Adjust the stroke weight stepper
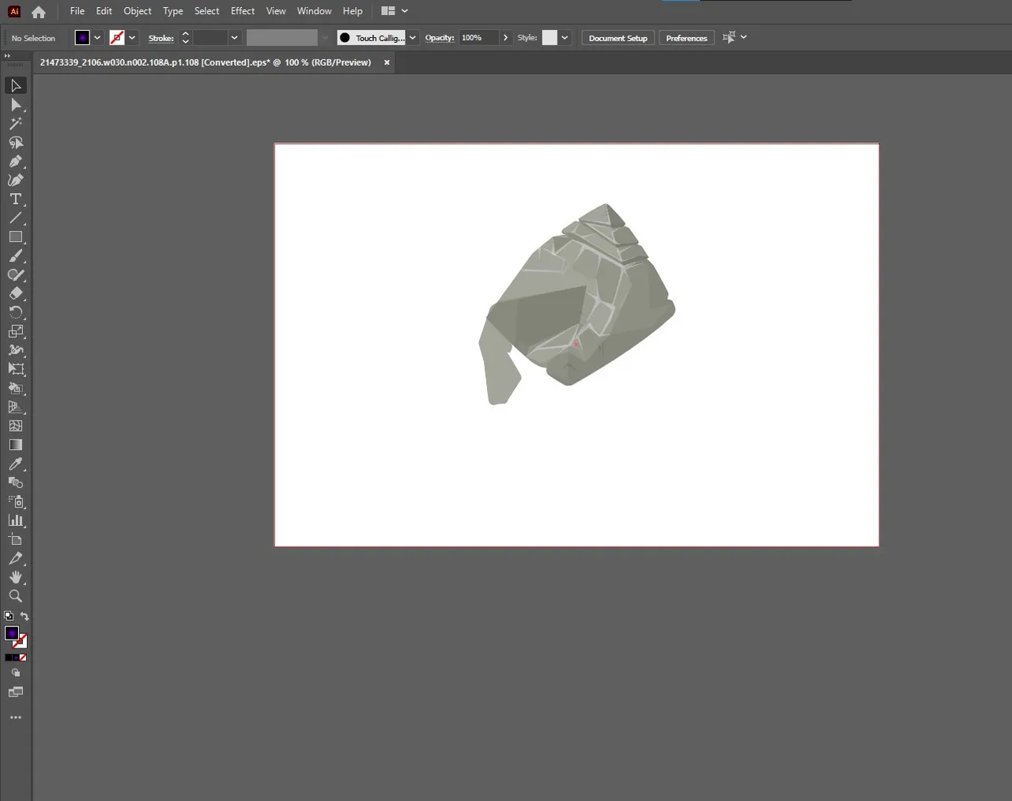 click(x=186, y=38)
